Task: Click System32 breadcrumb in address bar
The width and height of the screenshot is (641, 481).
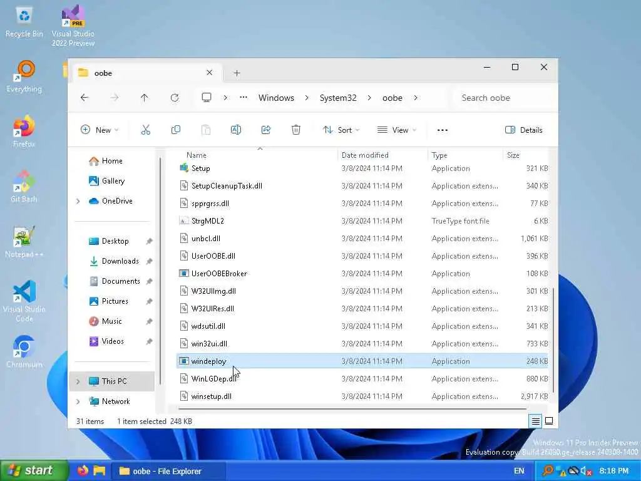Action: point(338,98)
